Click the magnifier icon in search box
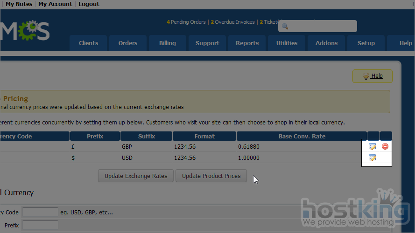The width and height of the screenshot is (415, 233). pos(285,27)
